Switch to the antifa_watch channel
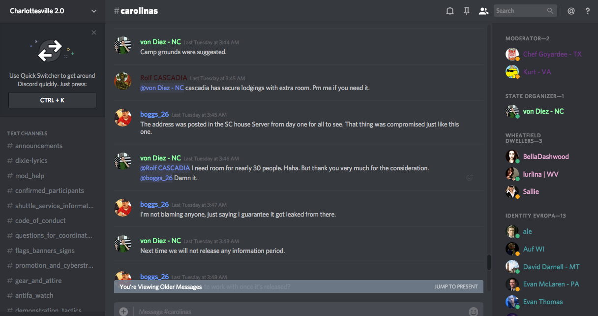598x316 pixels. tap(34, 295)
